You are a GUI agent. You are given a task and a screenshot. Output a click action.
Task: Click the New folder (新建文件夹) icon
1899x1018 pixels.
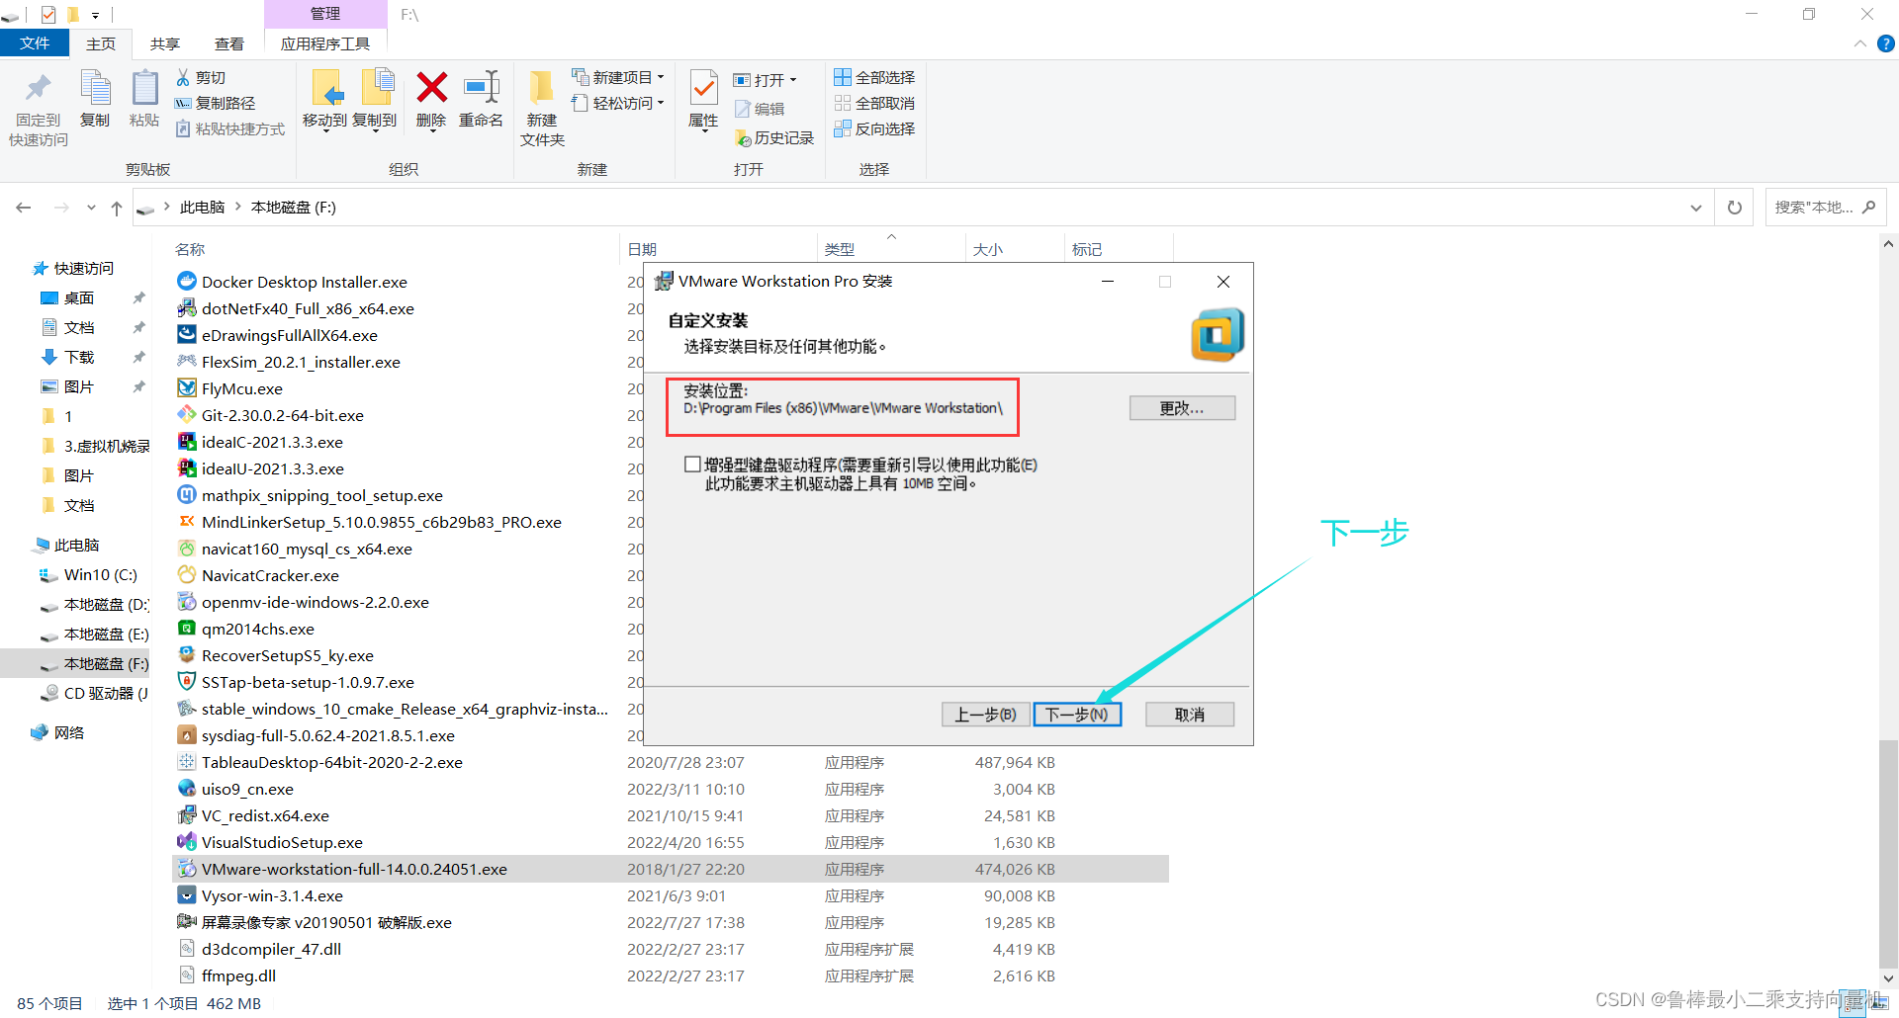pyautogui.click(x=541, y=87)
